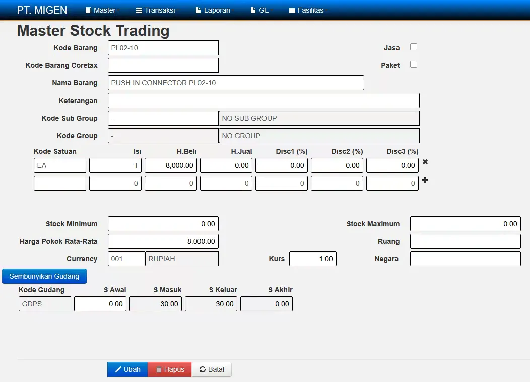530x382 pixels.
Task: Click the S Keluar 30.00 field
Action: pos(211,304)
